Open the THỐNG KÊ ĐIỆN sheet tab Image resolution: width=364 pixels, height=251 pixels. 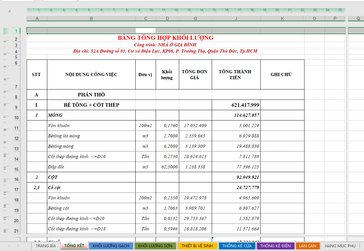(x=275, y=246)
